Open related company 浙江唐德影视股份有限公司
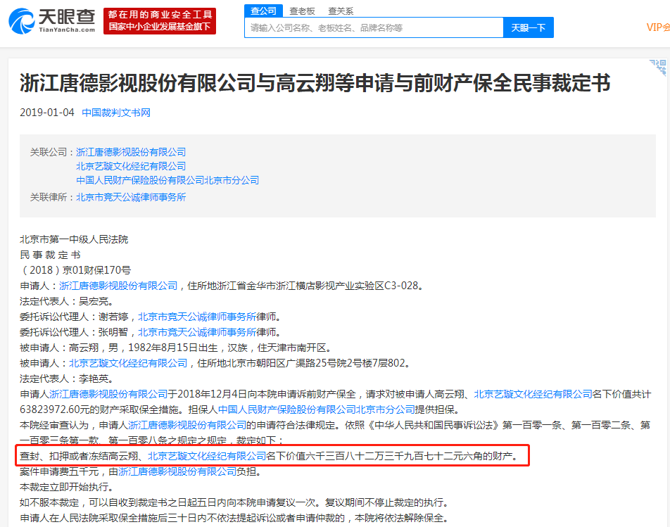The width and height of the screenshot is (670, 527). tap(131, 152)
